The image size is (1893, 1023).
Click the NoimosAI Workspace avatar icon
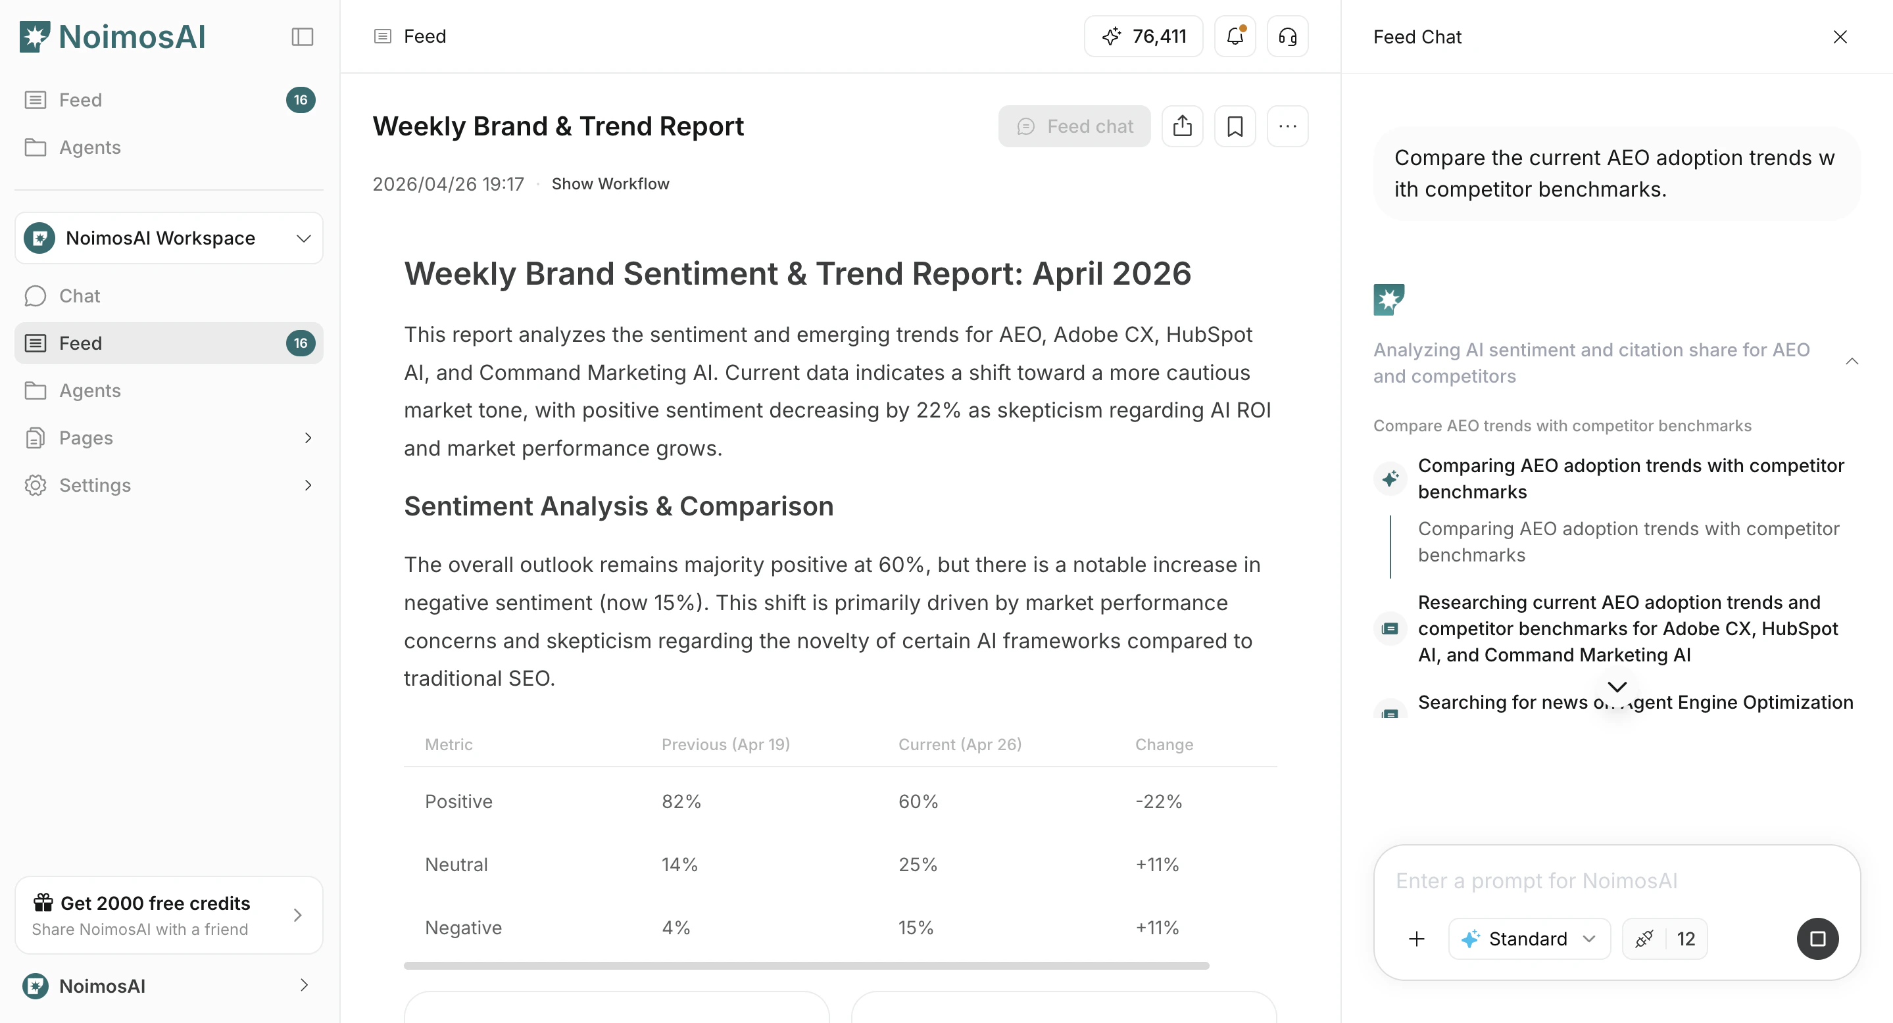39,238
